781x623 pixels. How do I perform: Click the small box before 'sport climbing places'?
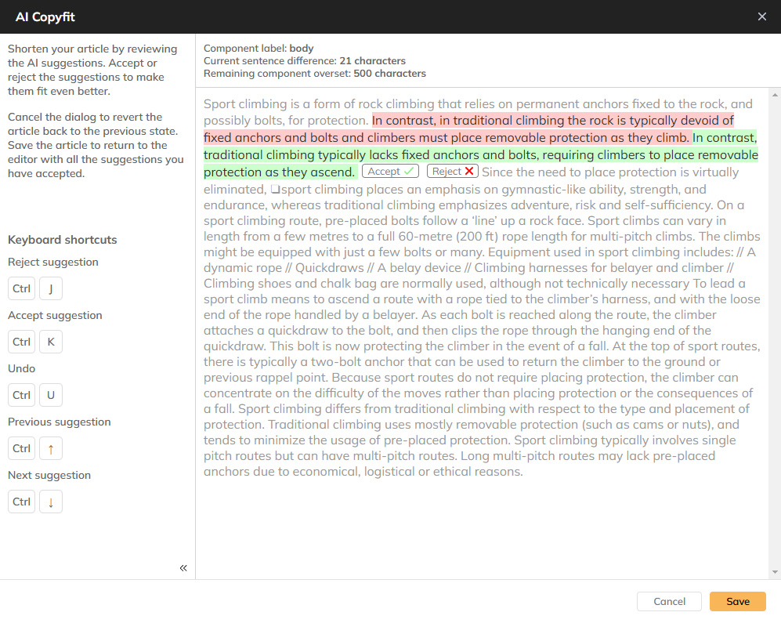pos(276,190)
